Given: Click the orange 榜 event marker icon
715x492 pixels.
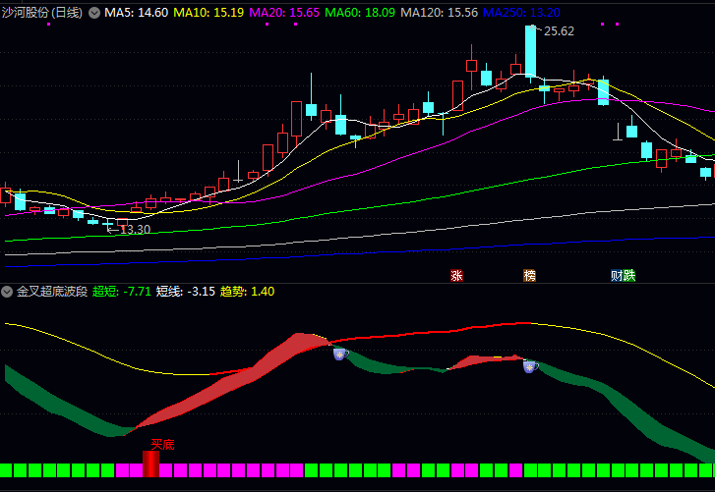Looking at the screenshot, I should (530, 276).
